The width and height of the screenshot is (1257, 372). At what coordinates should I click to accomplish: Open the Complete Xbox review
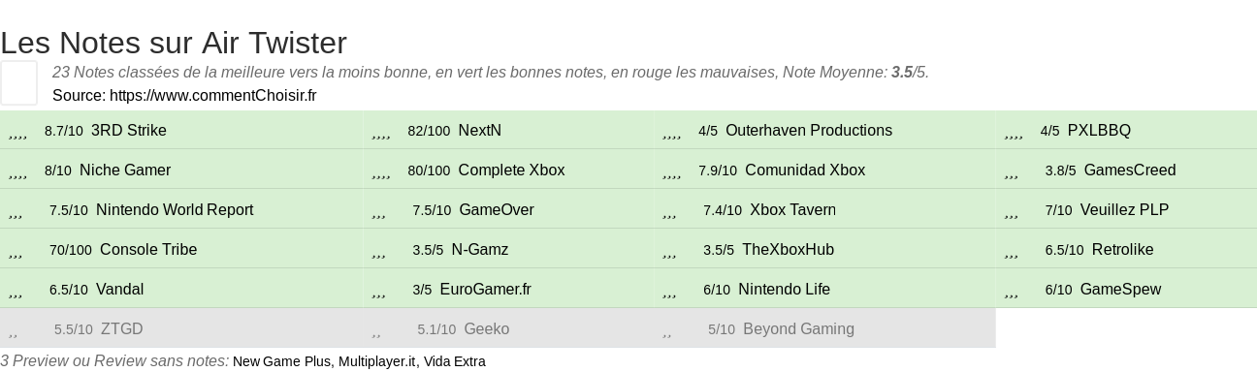(511, 170)
